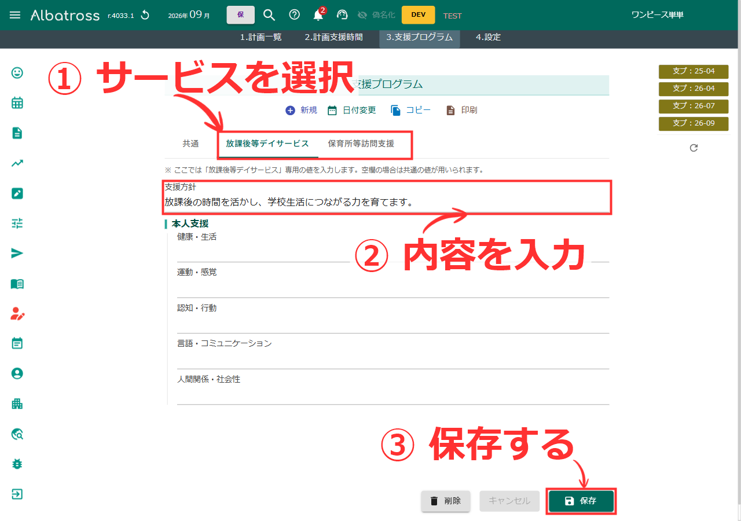This screenshot has width=741, height=521.
Task: Click the refresh icon under the 支プ list
Action: [694, 148]
